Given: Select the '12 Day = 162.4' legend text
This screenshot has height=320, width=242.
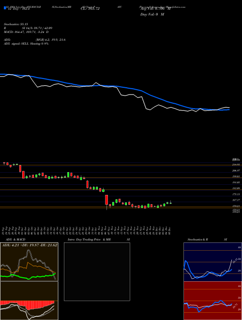Looking at the screenshot, I should [x=18, y=9].
